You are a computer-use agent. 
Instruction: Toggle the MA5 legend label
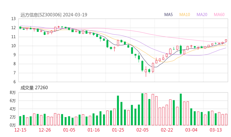[x=169, y=14]
